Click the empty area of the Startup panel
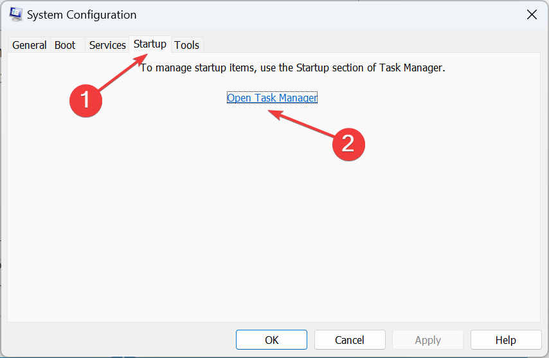 (273, 228)
